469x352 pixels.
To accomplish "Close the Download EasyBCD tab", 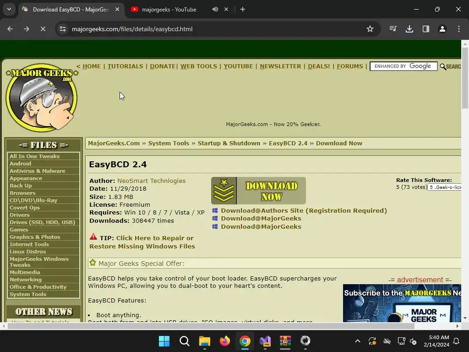I will click(117, 9).
